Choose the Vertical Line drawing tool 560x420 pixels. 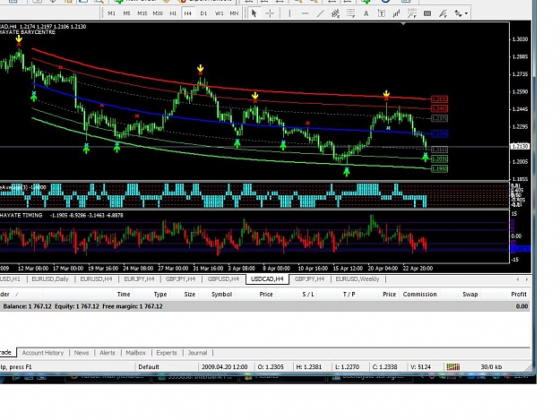[x=289, y=13]
